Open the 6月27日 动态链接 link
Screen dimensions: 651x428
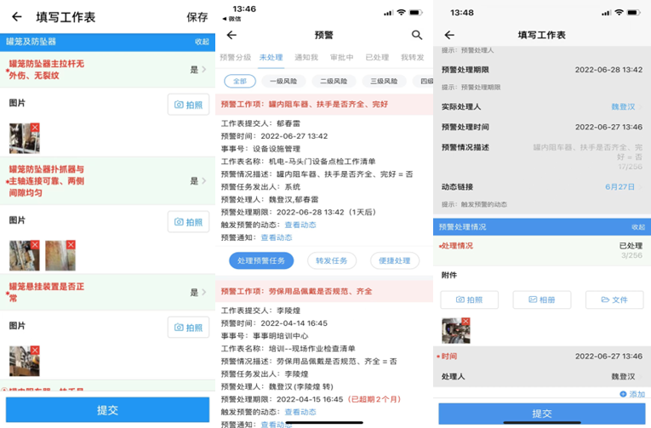620,186
